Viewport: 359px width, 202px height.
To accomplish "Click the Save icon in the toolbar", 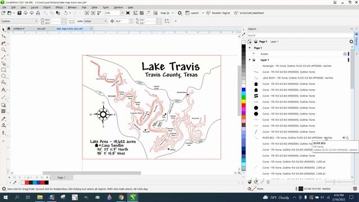I will click(20, 13).
